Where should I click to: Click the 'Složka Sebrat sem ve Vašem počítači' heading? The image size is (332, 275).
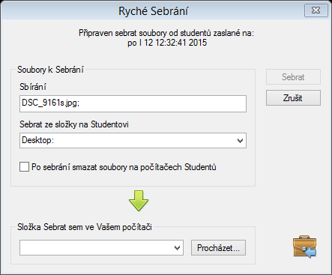pyautogui.click(x=85, y=227)
